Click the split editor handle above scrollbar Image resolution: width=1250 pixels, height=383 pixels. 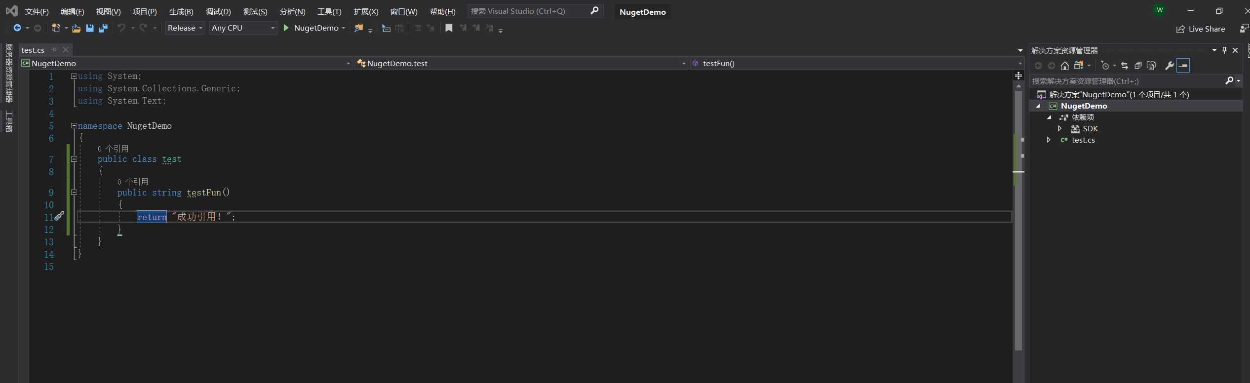point(1018,76)
